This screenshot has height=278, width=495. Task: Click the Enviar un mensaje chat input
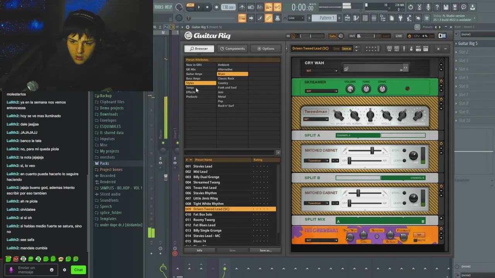[x=32, y=270]
